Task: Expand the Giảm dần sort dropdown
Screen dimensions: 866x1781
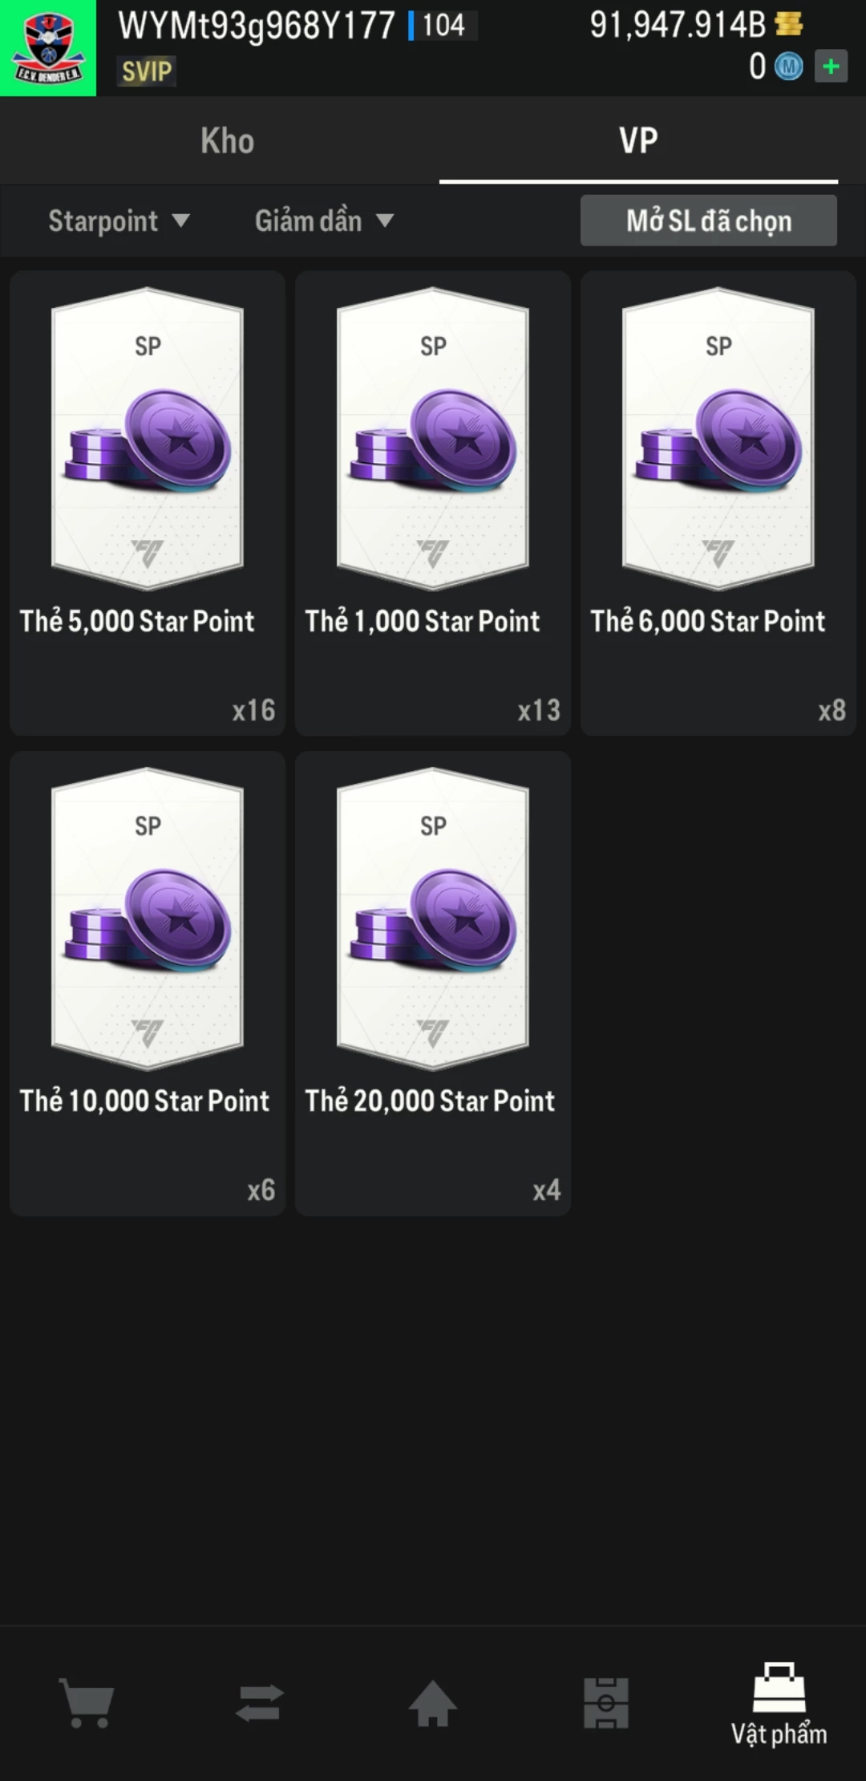Action: (x=324, y=221)
